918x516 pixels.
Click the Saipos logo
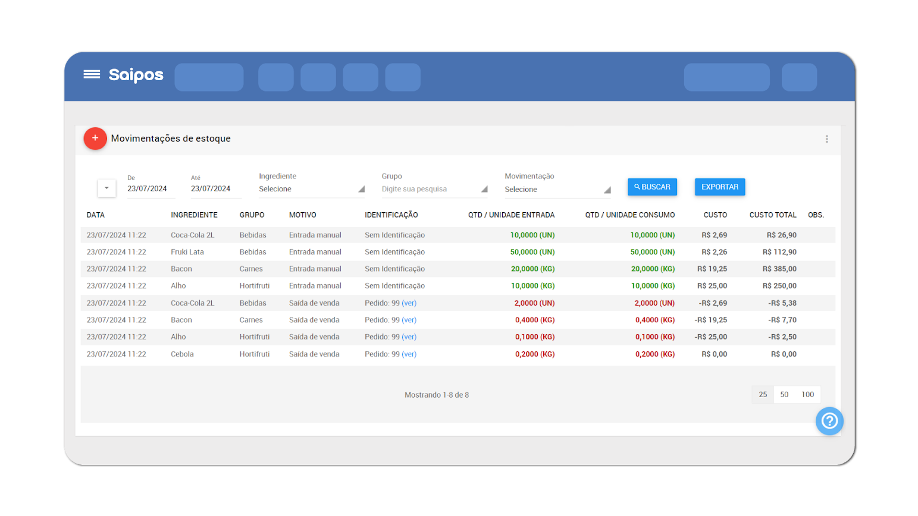pos(136,75)
